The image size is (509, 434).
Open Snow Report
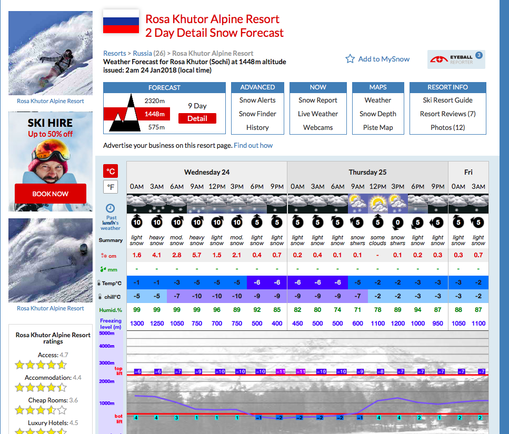318,100
